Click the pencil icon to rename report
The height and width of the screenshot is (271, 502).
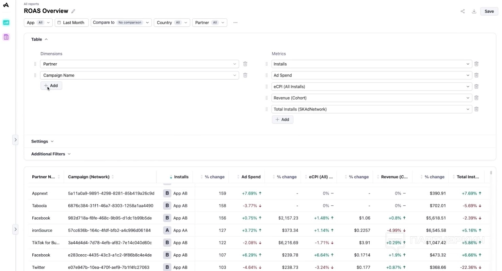(x=73, y=11)
